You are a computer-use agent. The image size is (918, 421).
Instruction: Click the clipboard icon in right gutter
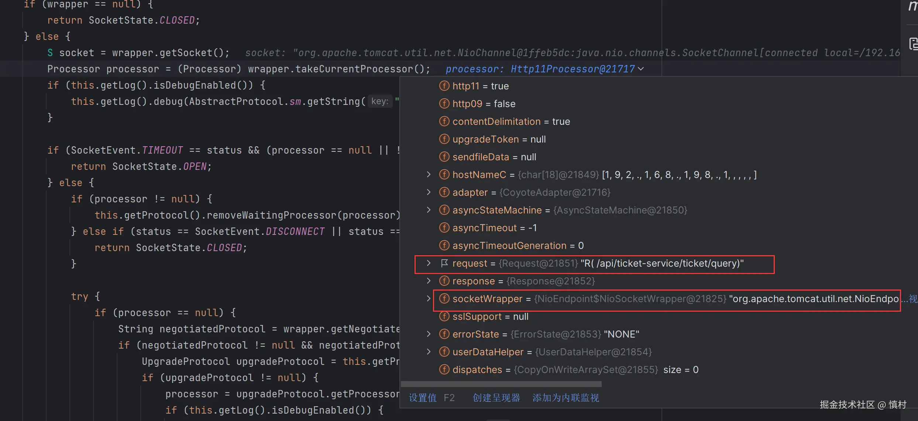[x=913, y=44]
